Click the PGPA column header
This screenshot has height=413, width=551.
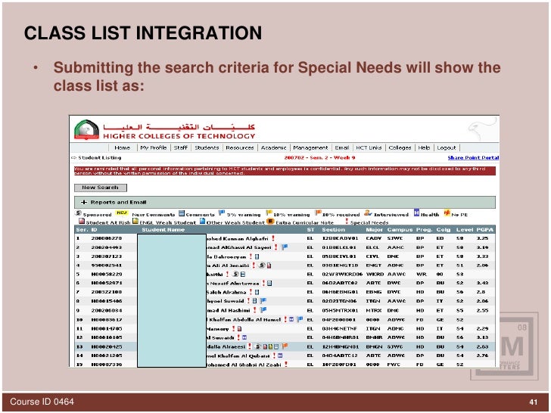pos(485,230)
